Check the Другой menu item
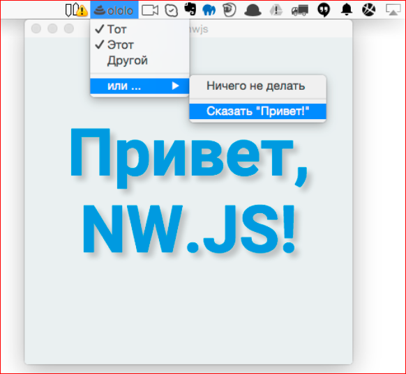 pyautogui.click(x=140, y=61)
